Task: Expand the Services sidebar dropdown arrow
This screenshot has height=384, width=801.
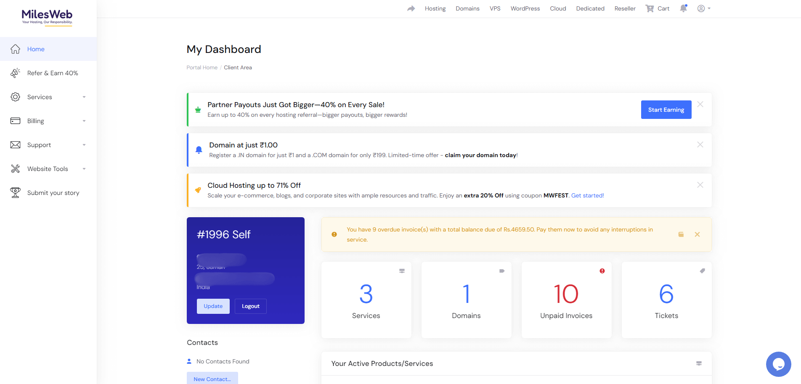Action: 84,97
